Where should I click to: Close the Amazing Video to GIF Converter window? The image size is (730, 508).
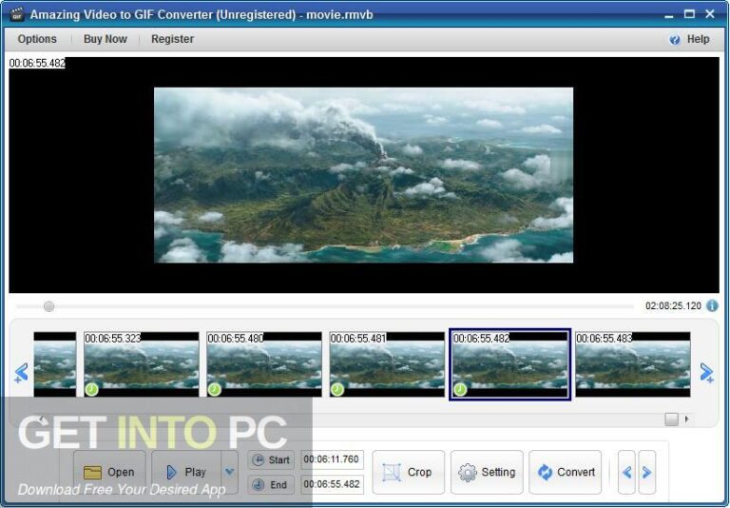[710, 14]
